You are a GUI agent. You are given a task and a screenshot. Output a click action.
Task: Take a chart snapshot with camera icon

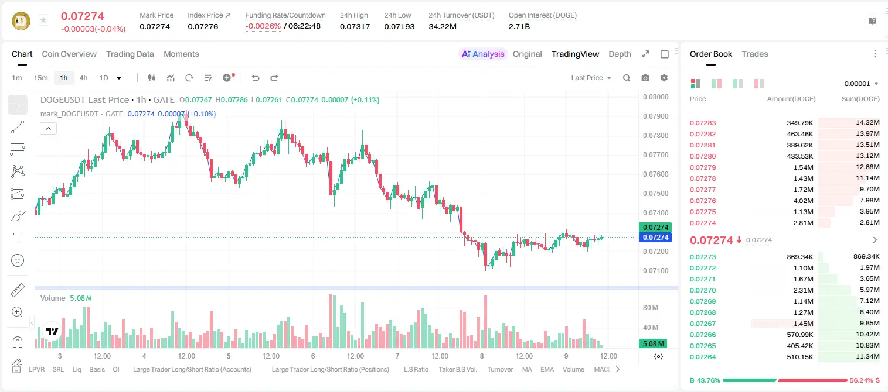tap(645, 78)
